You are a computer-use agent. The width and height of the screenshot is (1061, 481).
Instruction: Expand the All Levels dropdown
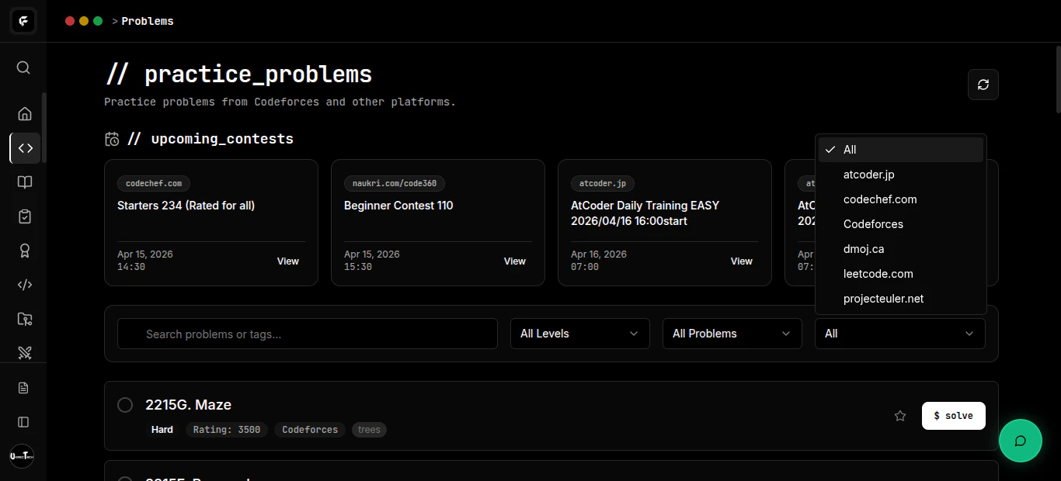click(x=579, y=334)
